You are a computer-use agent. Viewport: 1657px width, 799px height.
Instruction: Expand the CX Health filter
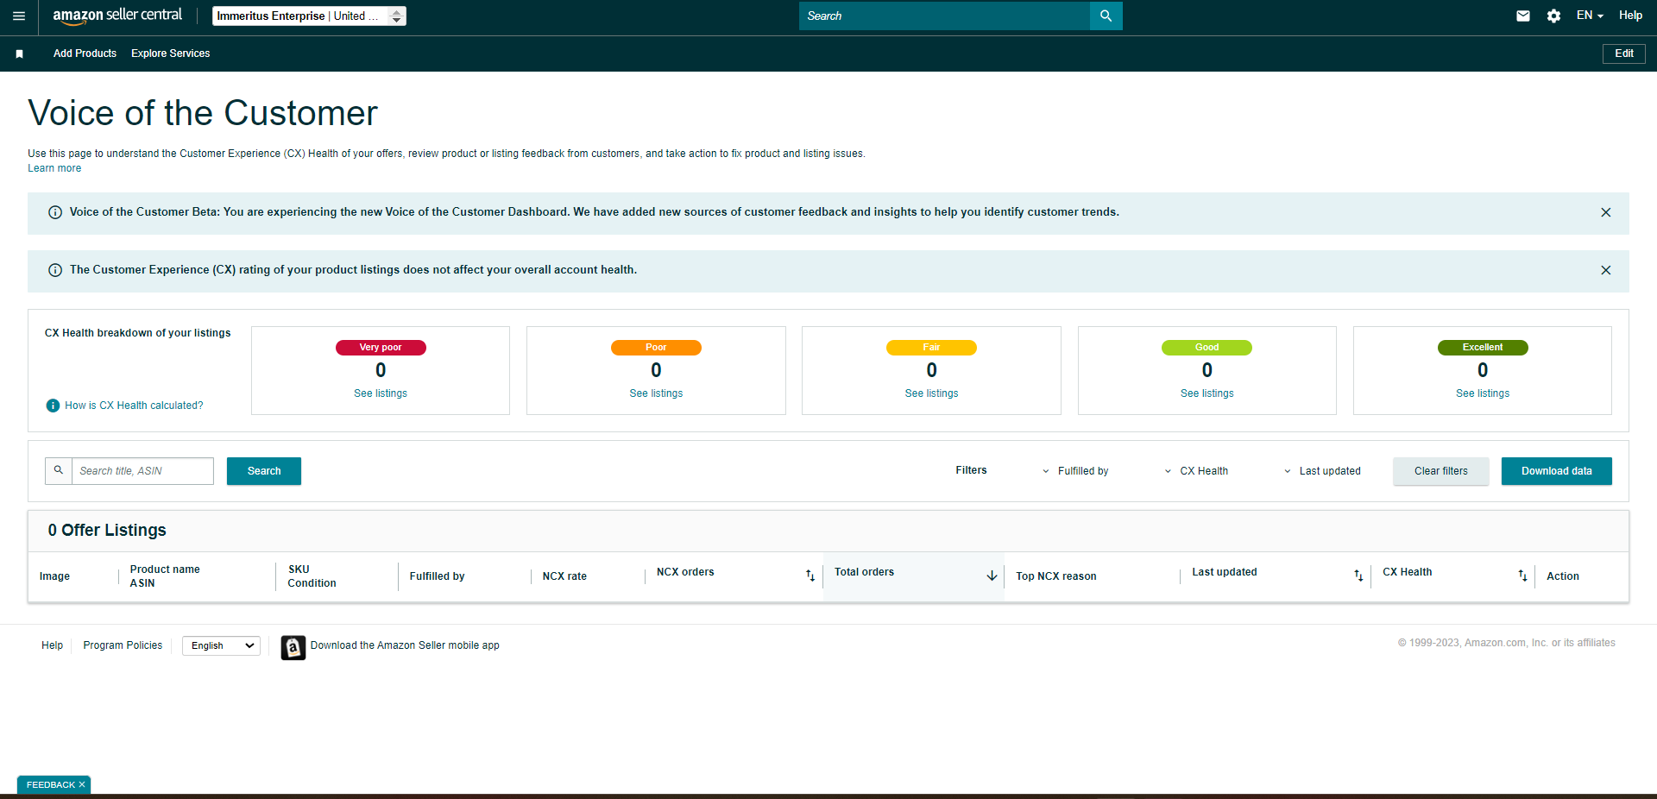[1196, 471]
